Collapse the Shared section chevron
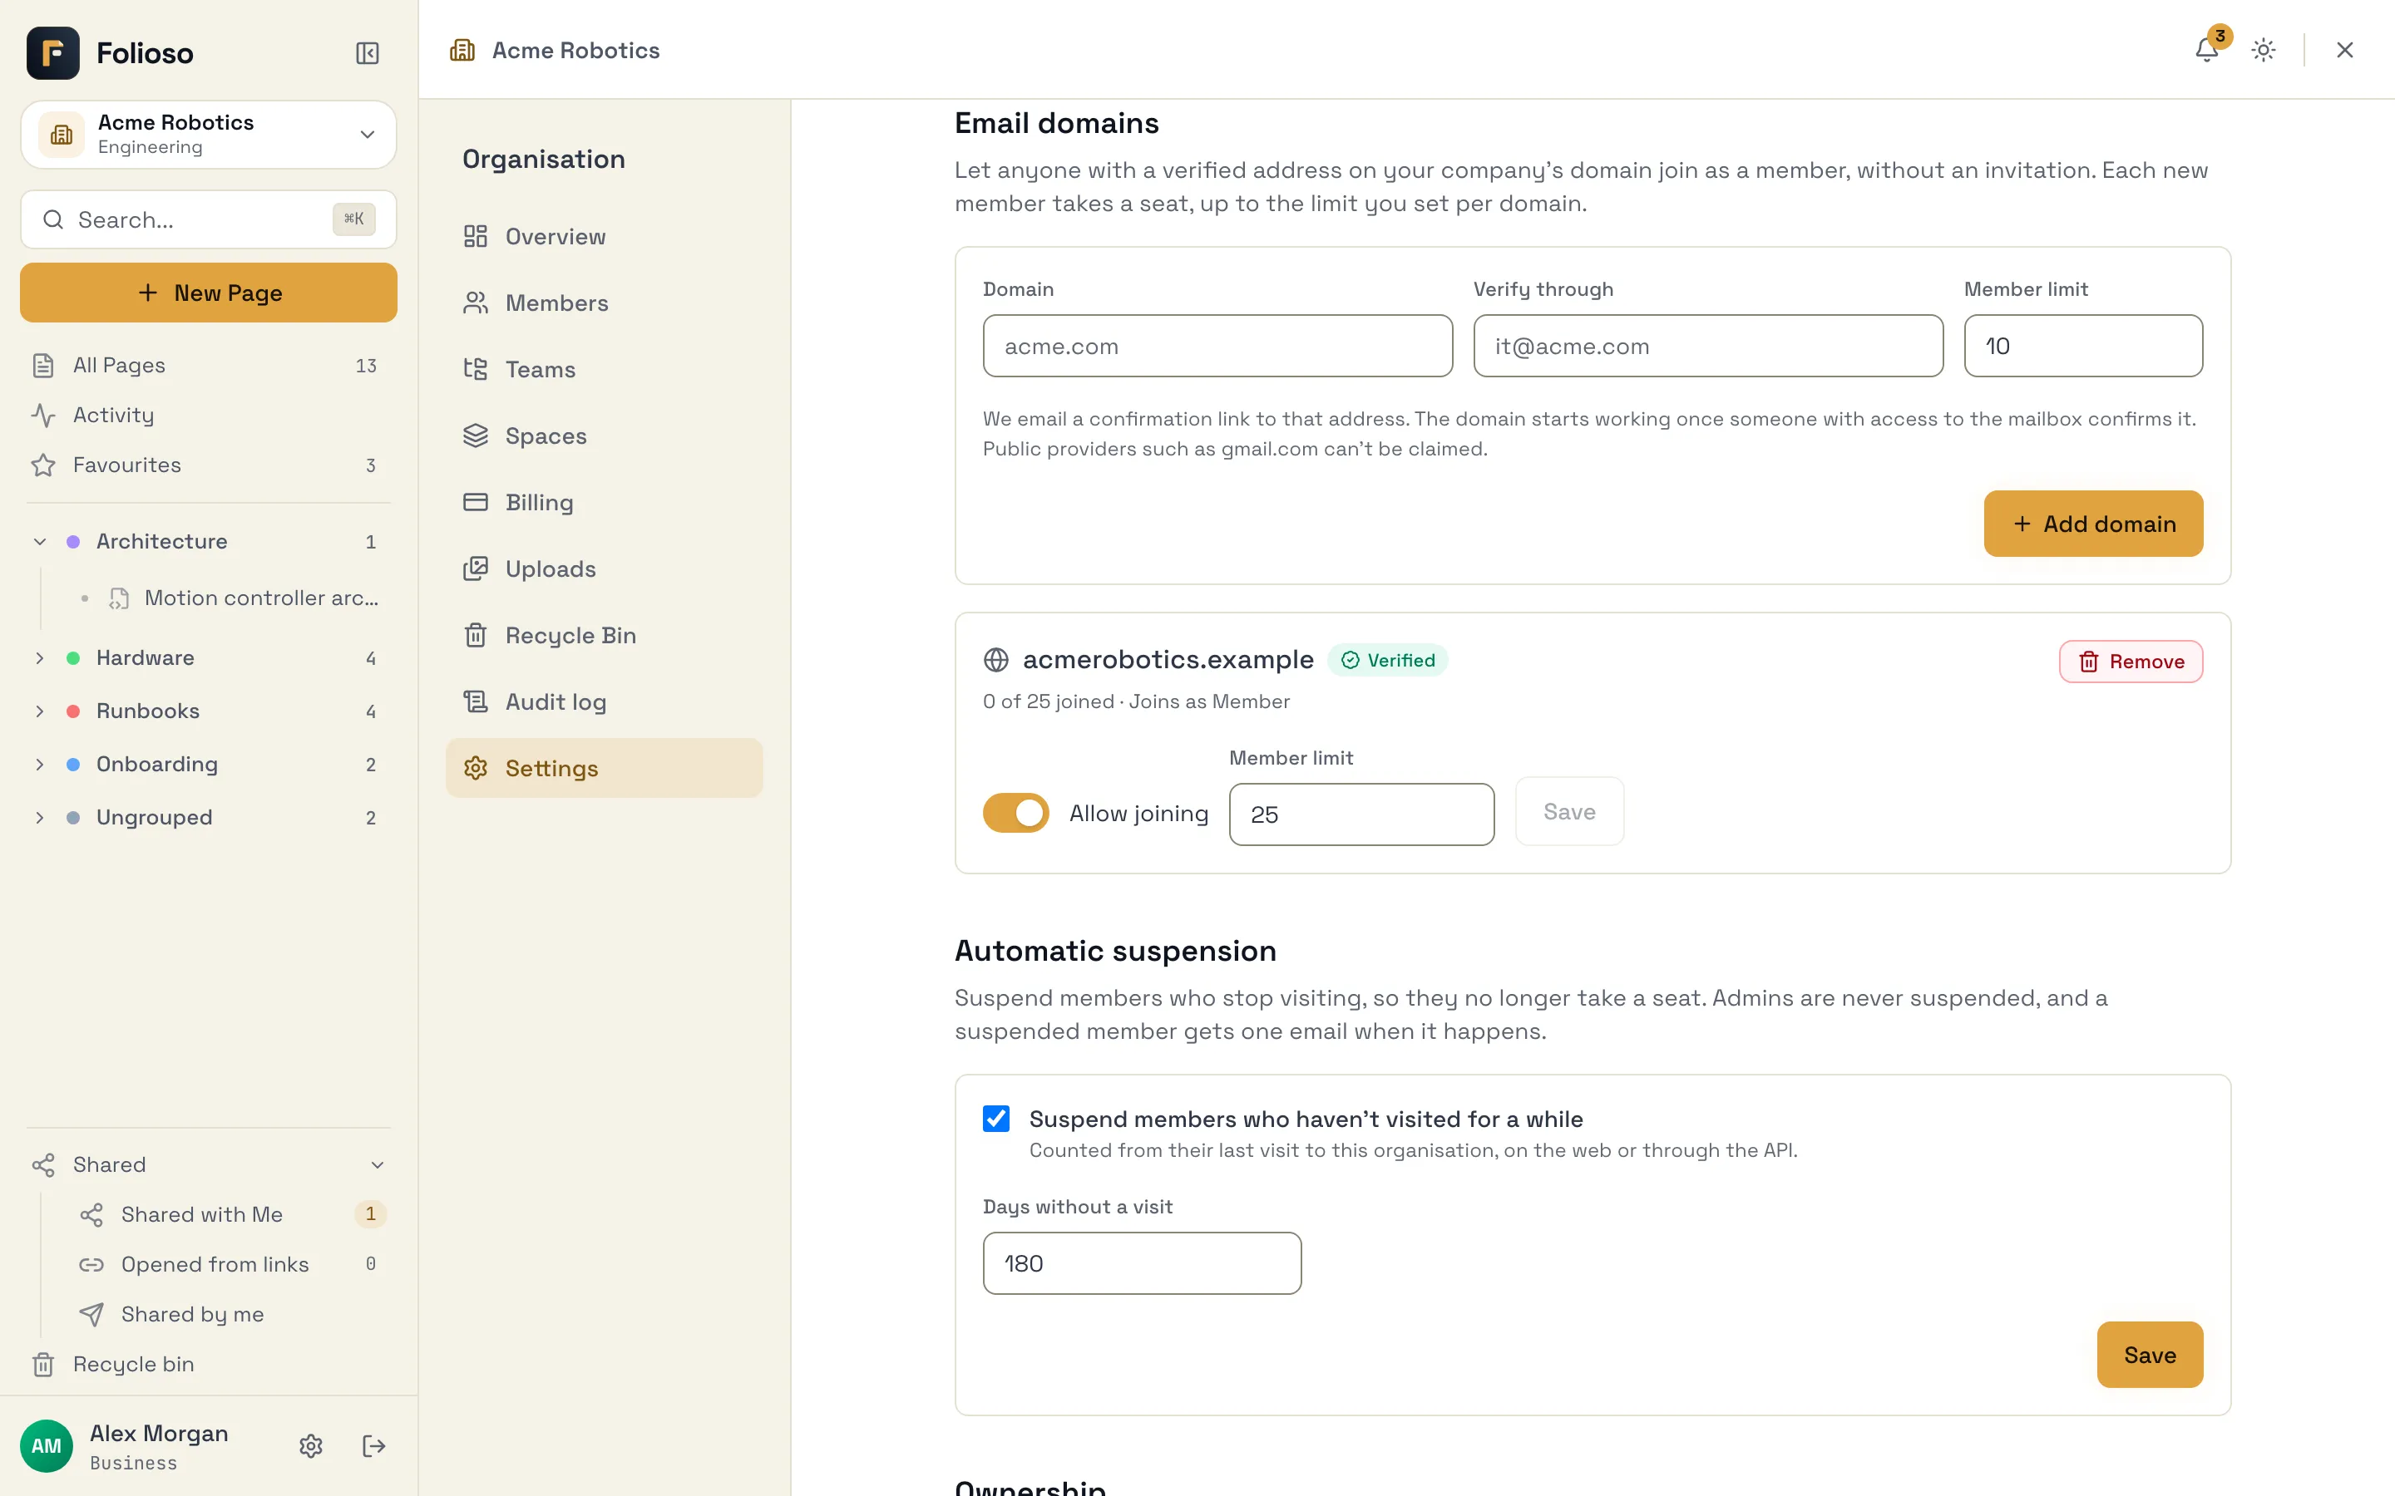This screenshot has height=1496, width=2395. [x=377, y=1164]
